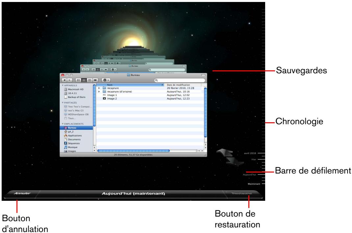Jump to avril 2010 on timeline
Viewport: 352px width, 233px height.
pos(250,153)
